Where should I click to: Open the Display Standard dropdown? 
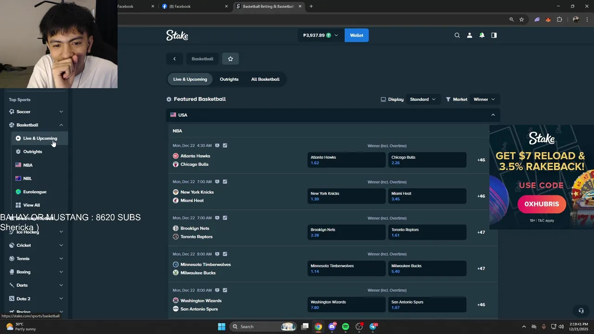(x=422, y=99)
